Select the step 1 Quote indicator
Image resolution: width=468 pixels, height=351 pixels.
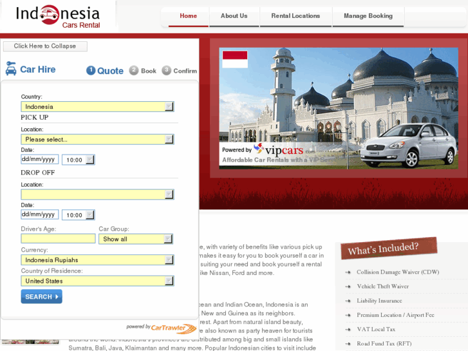(105, 71)
